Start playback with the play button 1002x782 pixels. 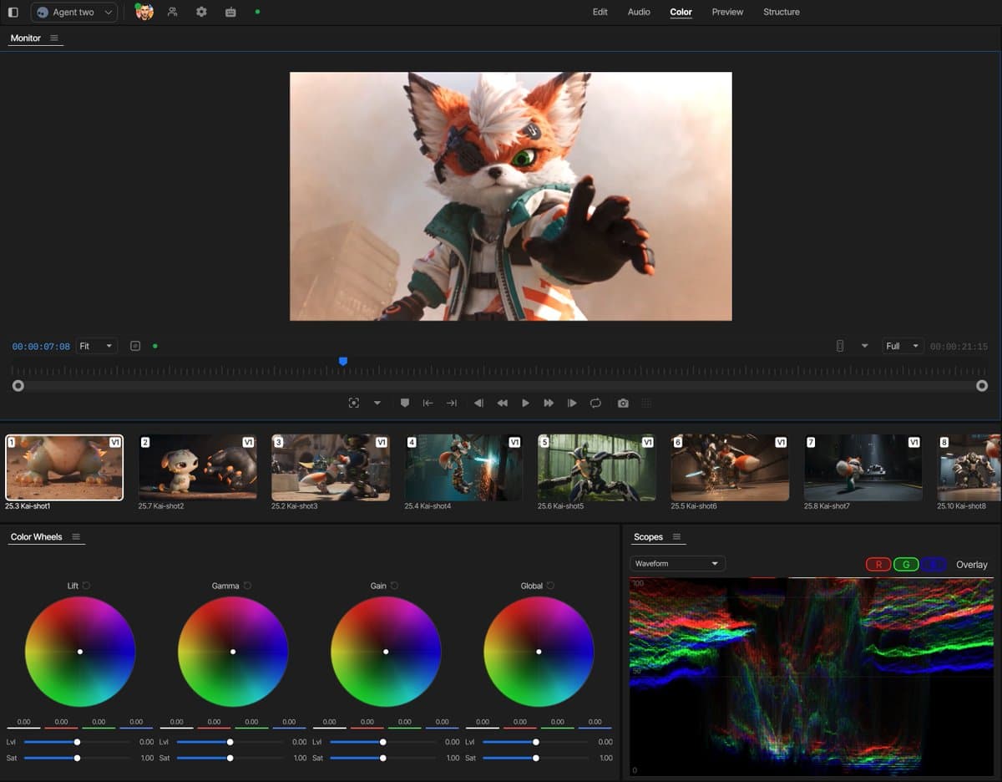tap(525, 403)
